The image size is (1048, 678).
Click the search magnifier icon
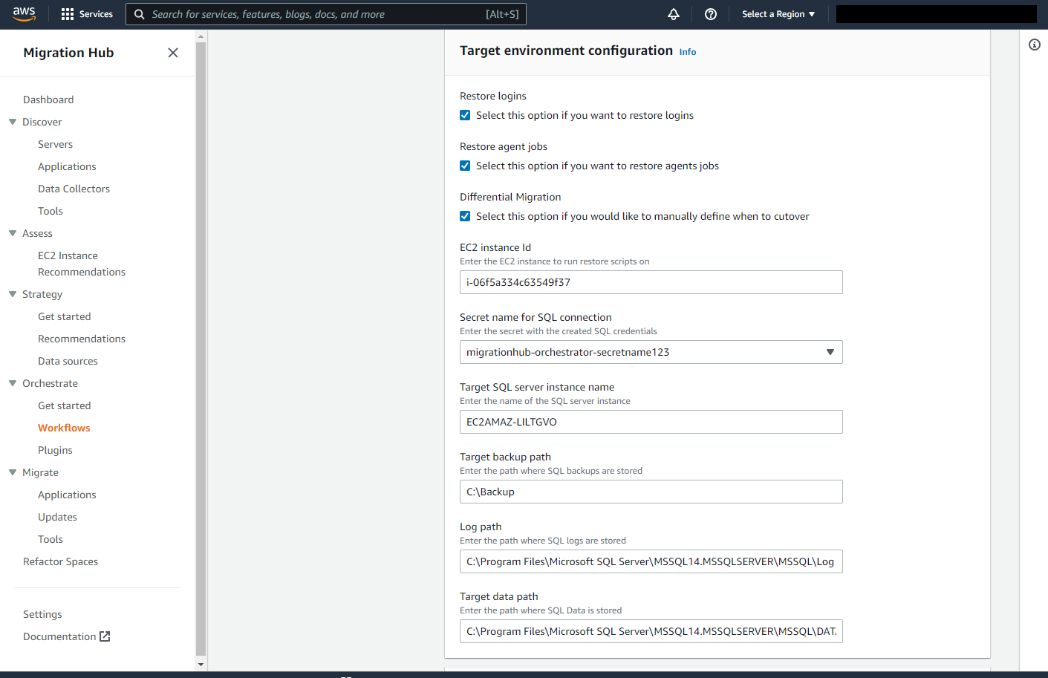click(x=139, y=14)
